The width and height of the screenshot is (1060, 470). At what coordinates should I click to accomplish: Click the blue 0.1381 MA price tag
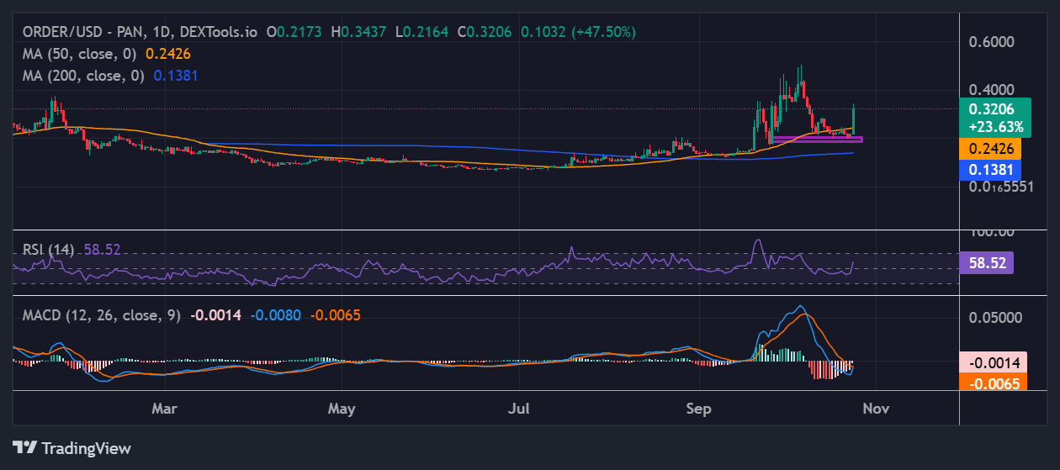(x=990, y=170)
